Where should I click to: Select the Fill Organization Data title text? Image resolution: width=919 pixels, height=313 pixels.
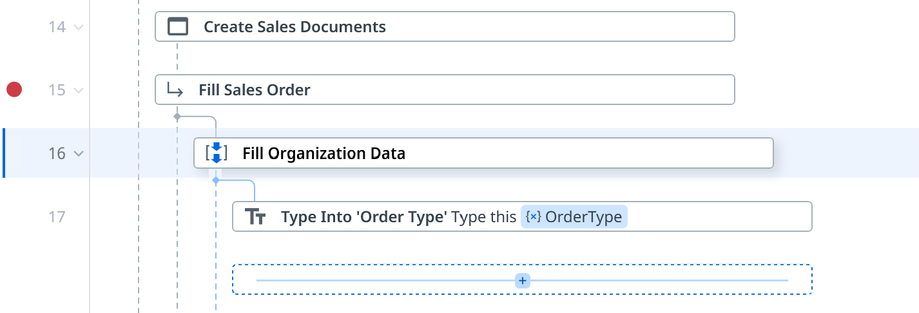[324, 153]
